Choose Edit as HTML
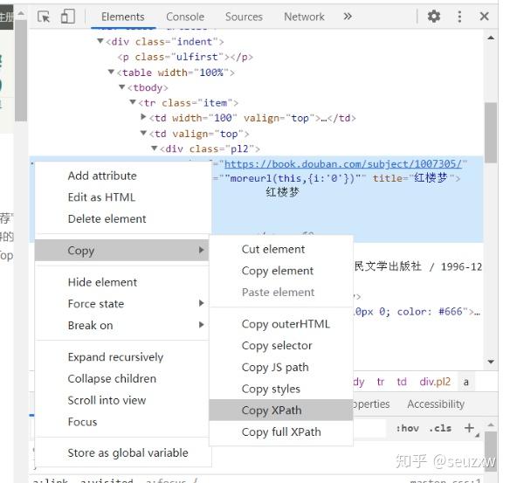 pyautogui.click(x=101, y=197)
